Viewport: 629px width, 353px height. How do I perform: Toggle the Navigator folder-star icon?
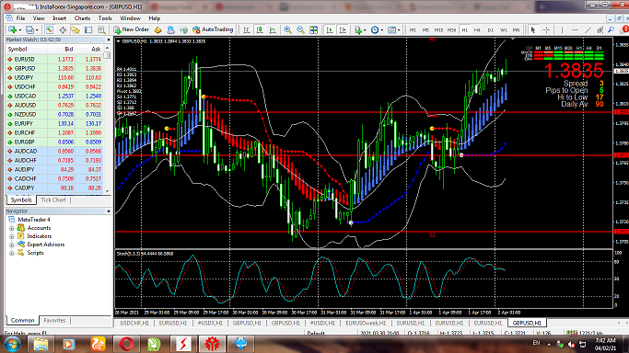pos(76,29)
